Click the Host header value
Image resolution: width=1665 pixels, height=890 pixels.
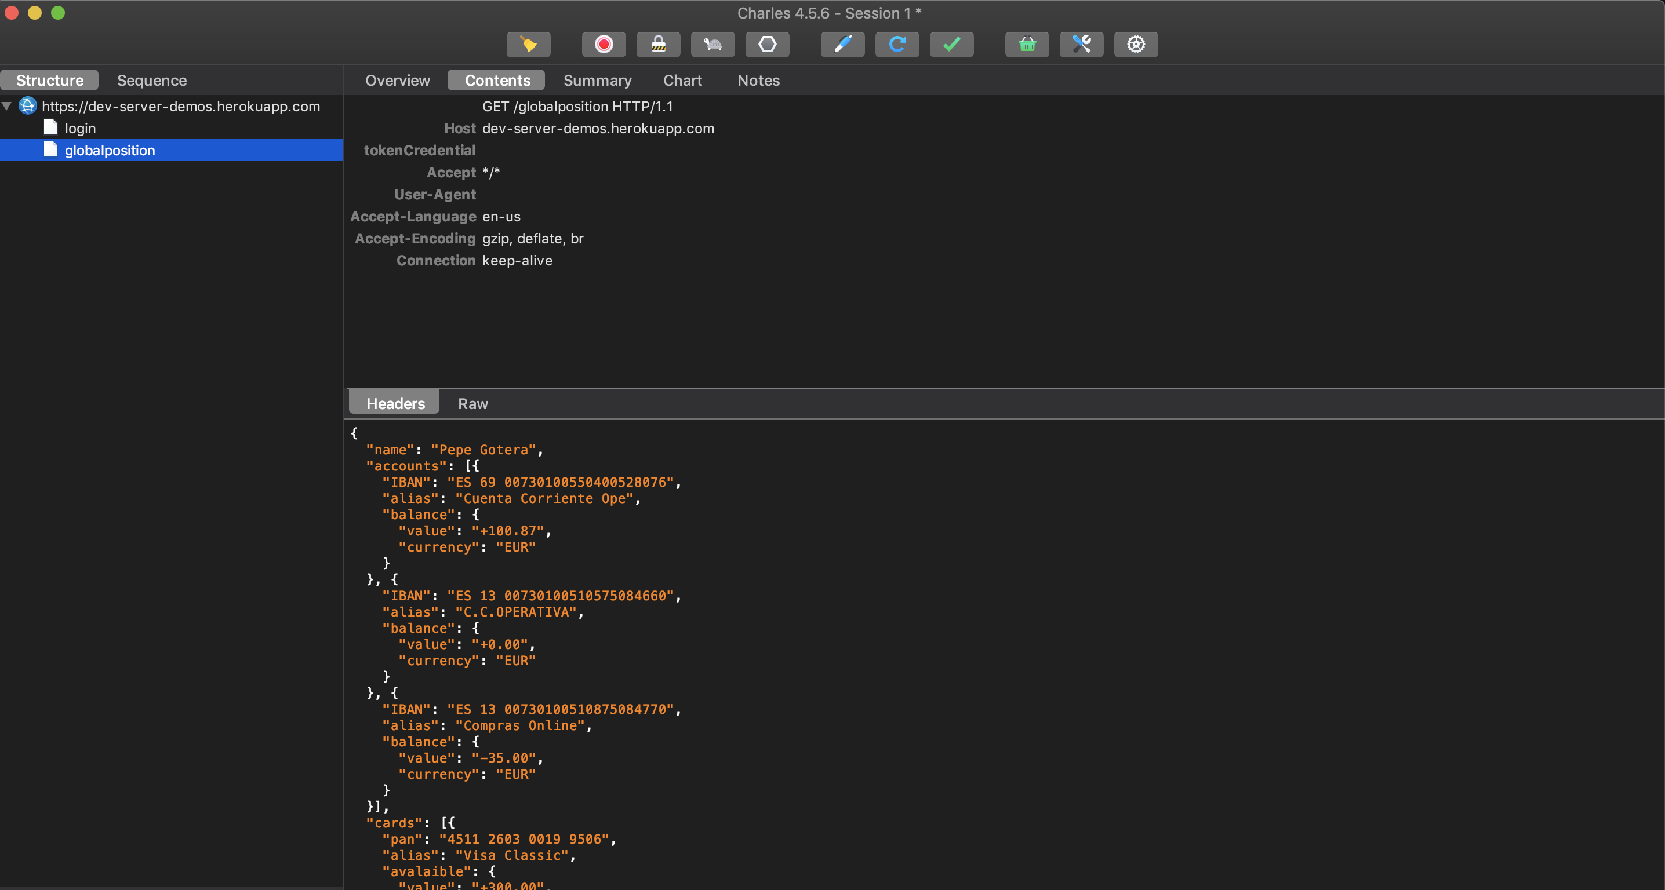point(598,128)
